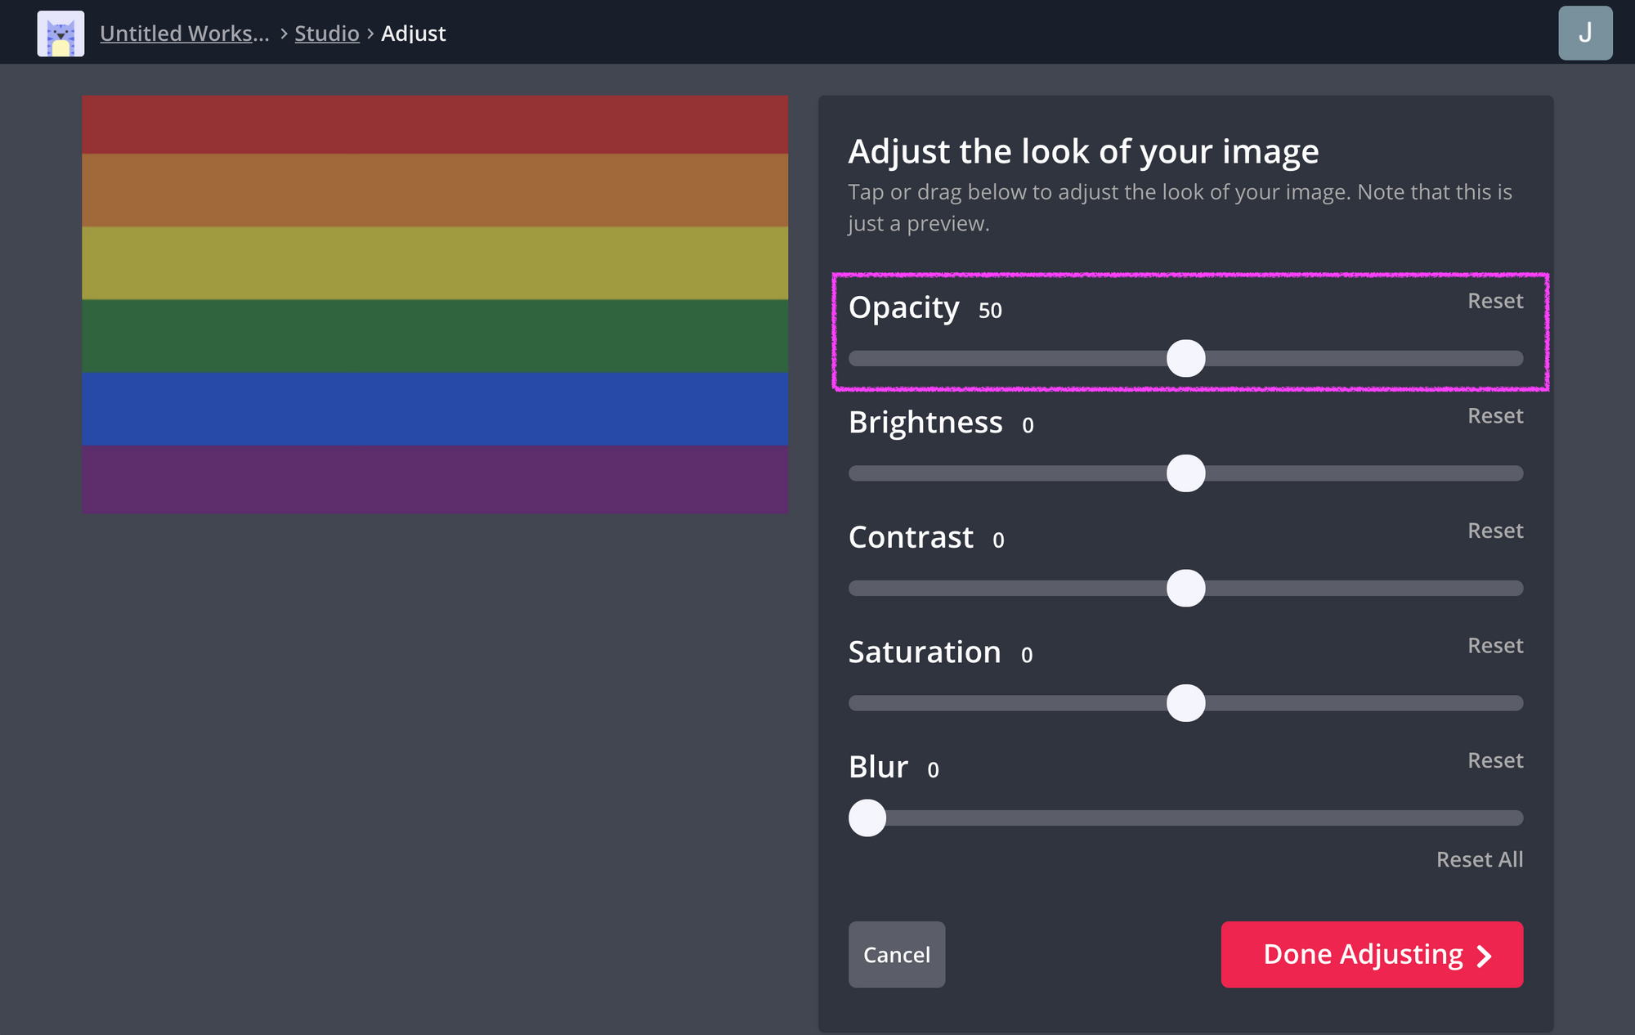Click the Adjust breadcrumb label

tap(413, 34)
